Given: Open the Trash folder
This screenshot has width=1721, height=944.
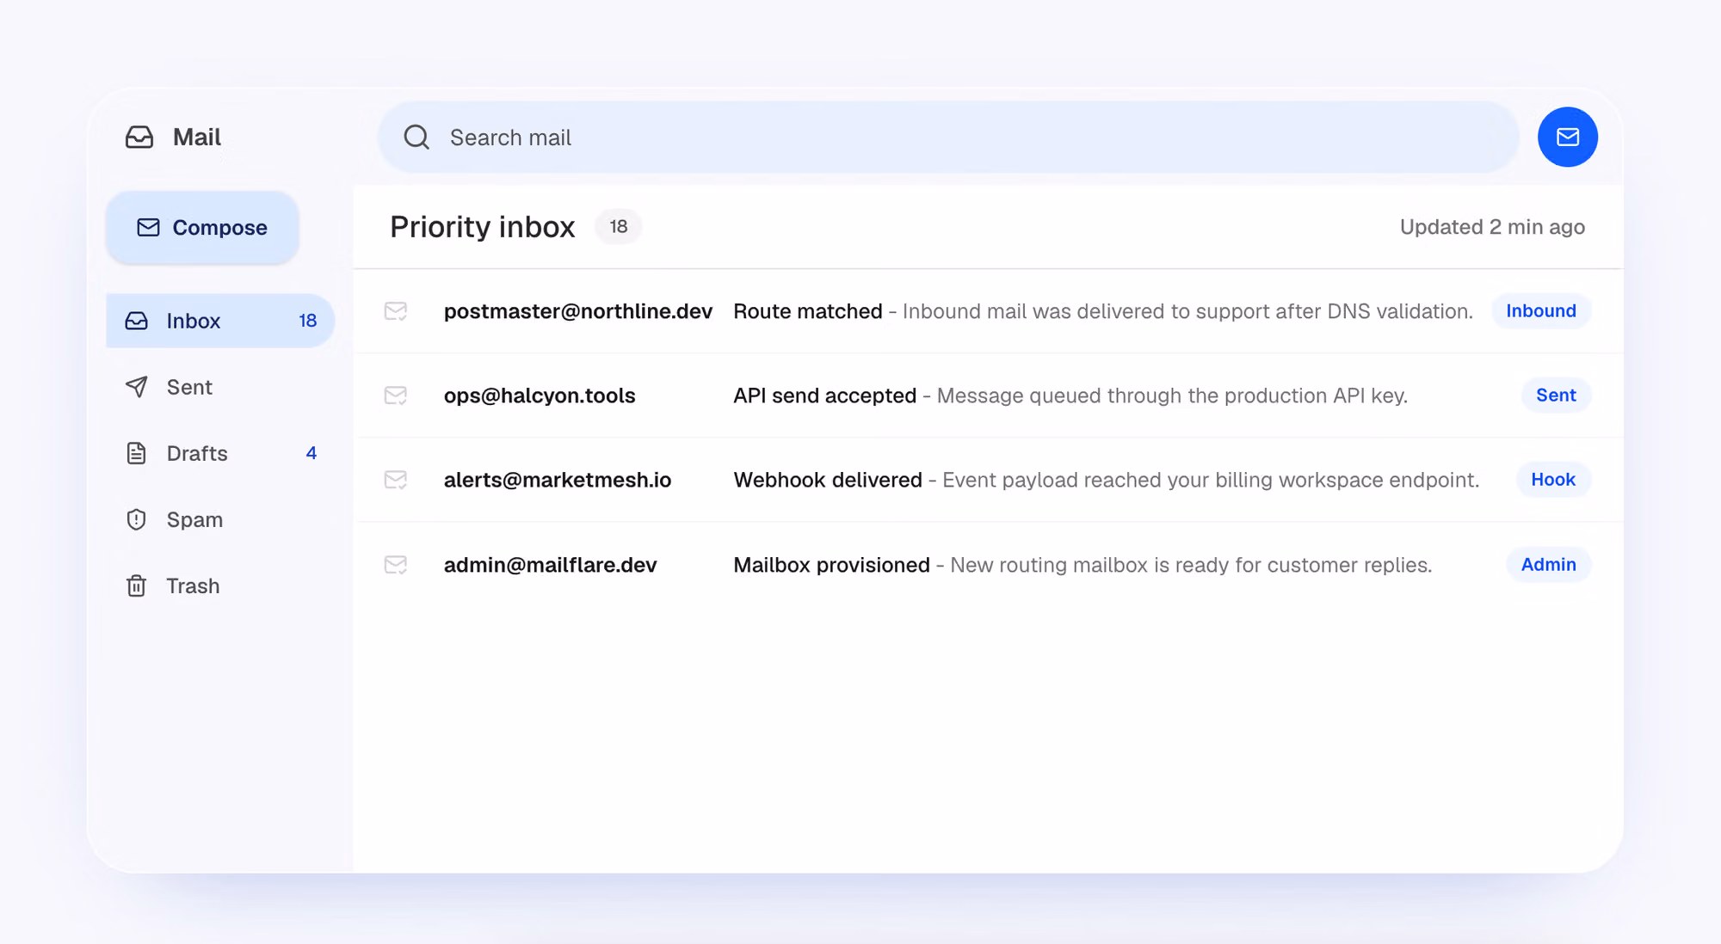Looking at the screenshot, I should tap(220, 585).
